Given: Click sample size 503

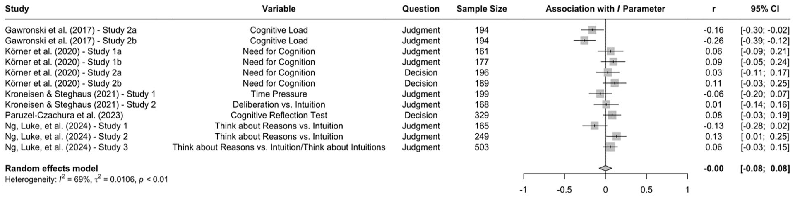Looking at the screenshot, I should pos(482,147).
